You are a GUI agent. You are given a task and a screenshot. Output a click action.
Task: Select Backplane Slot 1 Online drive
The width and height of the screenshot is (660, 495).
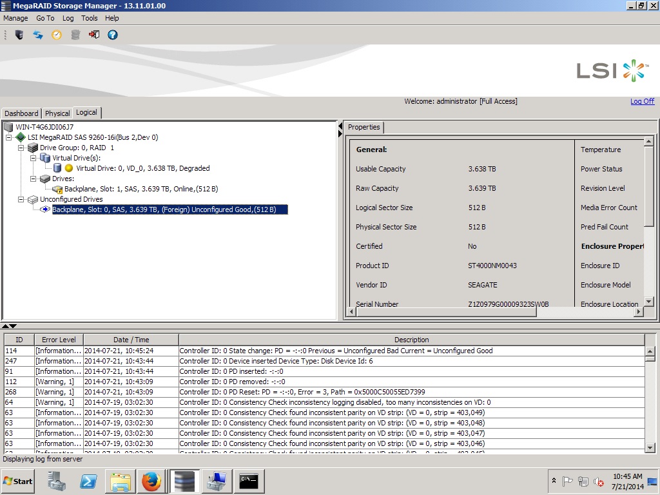coord(141,189)
